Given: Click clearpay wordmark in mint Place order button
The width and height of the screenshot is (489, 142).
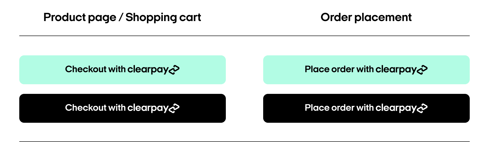Looking at the screenshot, I should pyautogui.click(x=396, y=69).
